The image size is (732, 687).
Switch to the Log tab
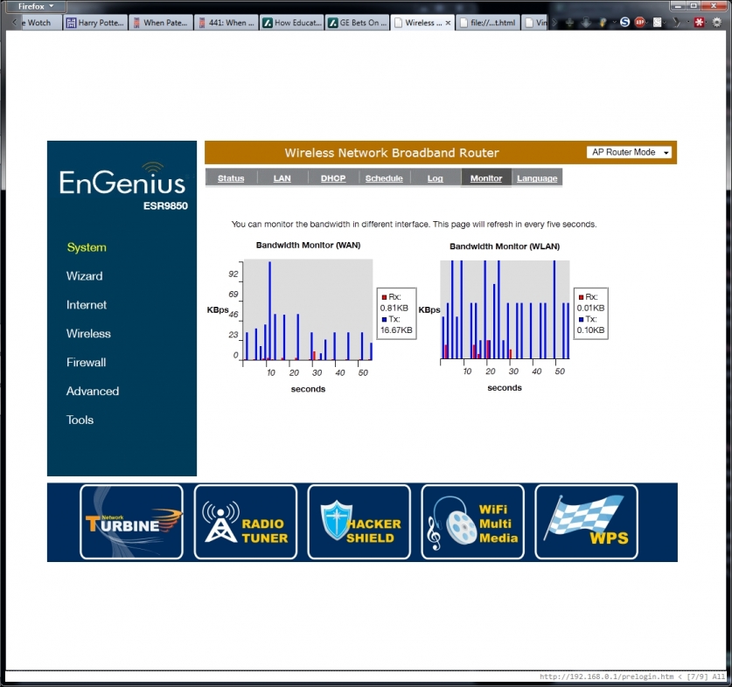click(435, 178)
